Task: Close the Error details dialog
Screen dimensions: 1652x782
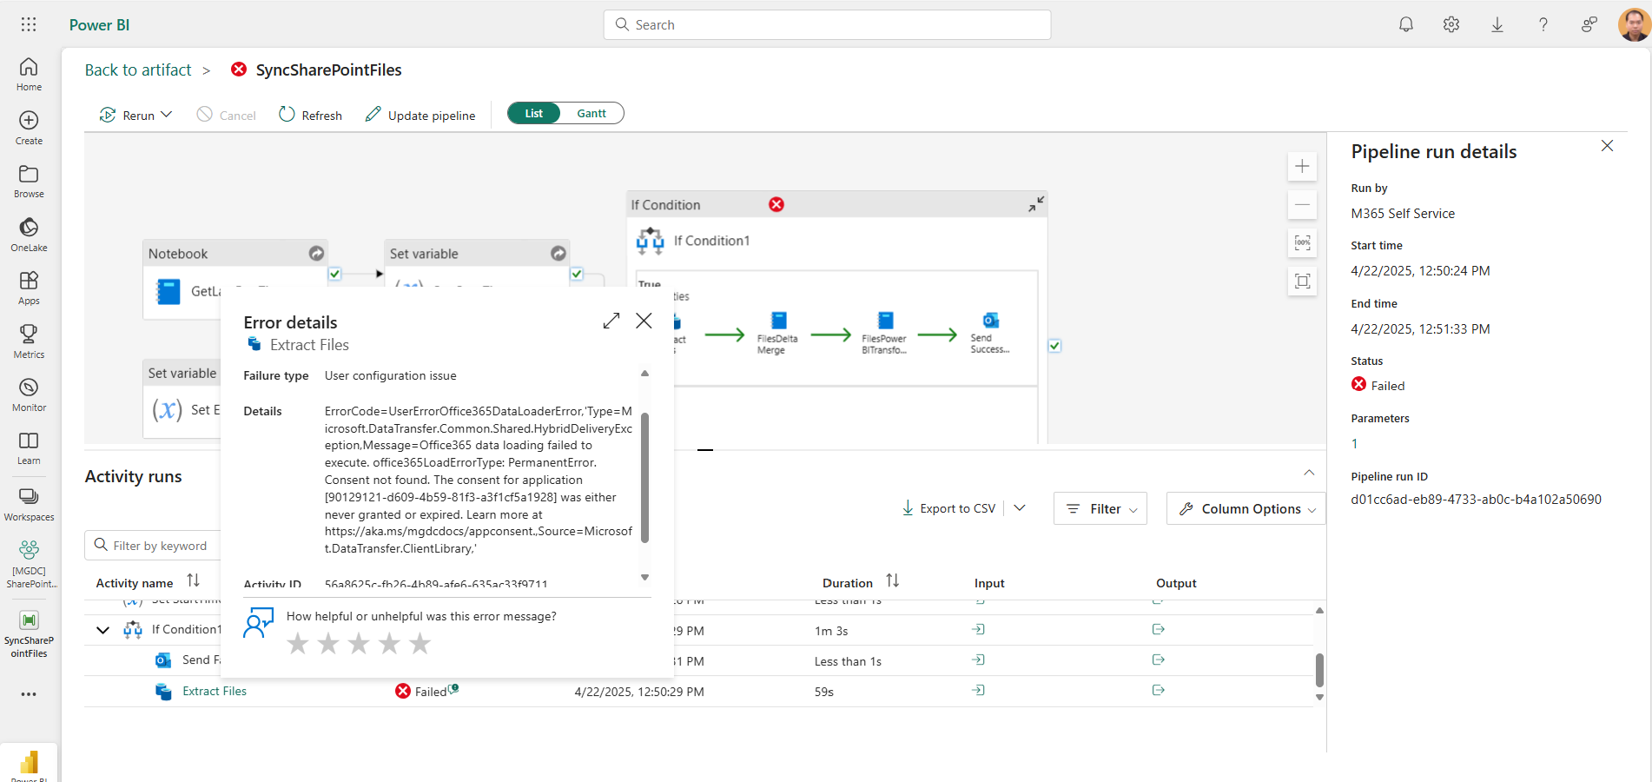Action: point(644,321)
